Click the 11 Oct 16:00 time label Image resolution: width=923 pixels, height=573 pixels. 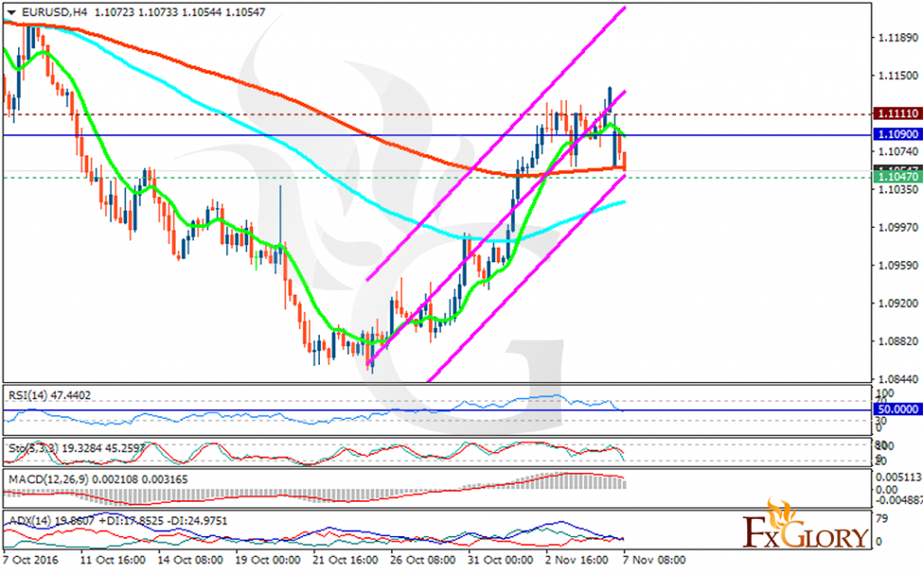[113, 559]
